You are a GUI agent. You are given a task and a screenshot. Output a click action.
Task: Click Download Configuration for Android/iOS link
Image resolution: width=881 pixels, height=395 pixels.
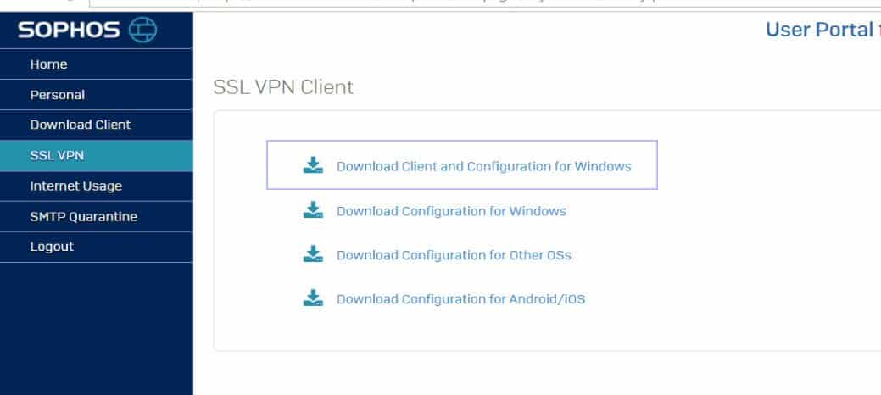pyautogui.click(x=460, y=299)
